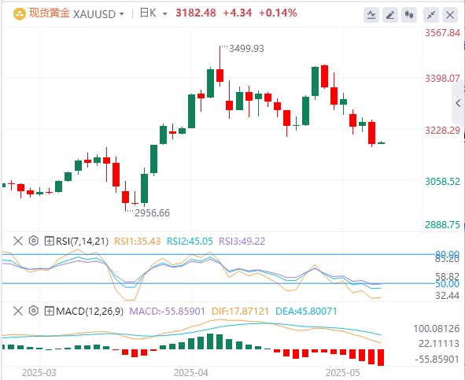
Task: Click the RSI(7,14,21) indicator label
Action: [x=82, y=242]
